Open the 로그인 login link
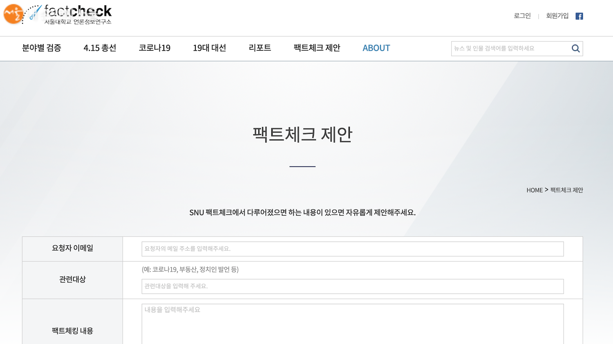613x344 pixels. (522, 16)
